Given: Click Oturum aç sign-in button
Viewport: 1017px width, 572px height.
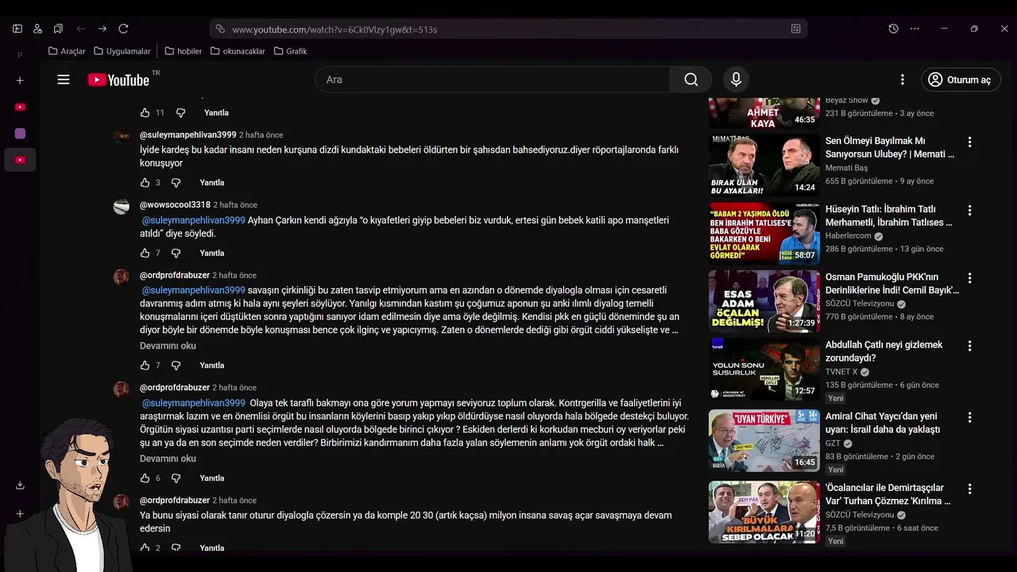Looking at the screenshot, I should click(961, 79).
